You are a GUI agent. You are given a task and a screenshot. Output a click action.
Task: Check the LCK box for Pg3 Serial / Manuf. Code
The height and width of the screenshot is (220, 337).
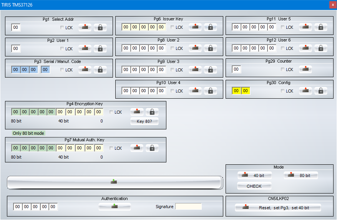point(62,69)
